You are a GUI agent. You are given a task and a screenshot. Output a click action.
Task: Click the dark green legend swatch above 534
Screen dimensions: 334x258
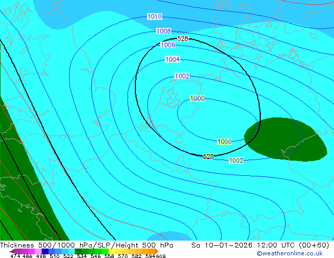click(78, 251)
